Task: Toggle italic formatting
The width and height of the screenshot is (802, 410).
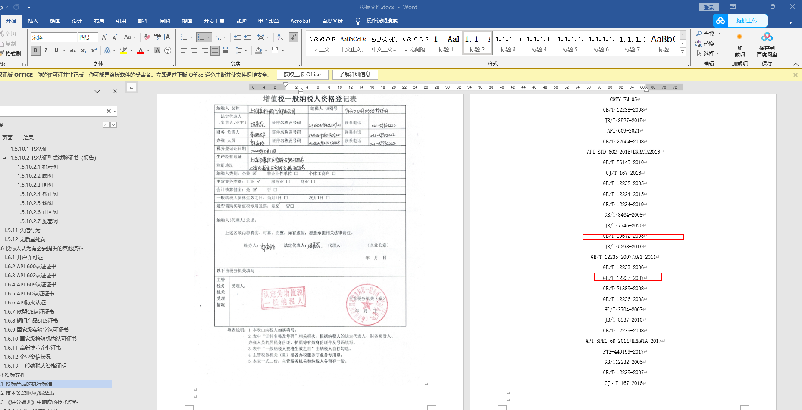Action: click(x=46, y=50)
